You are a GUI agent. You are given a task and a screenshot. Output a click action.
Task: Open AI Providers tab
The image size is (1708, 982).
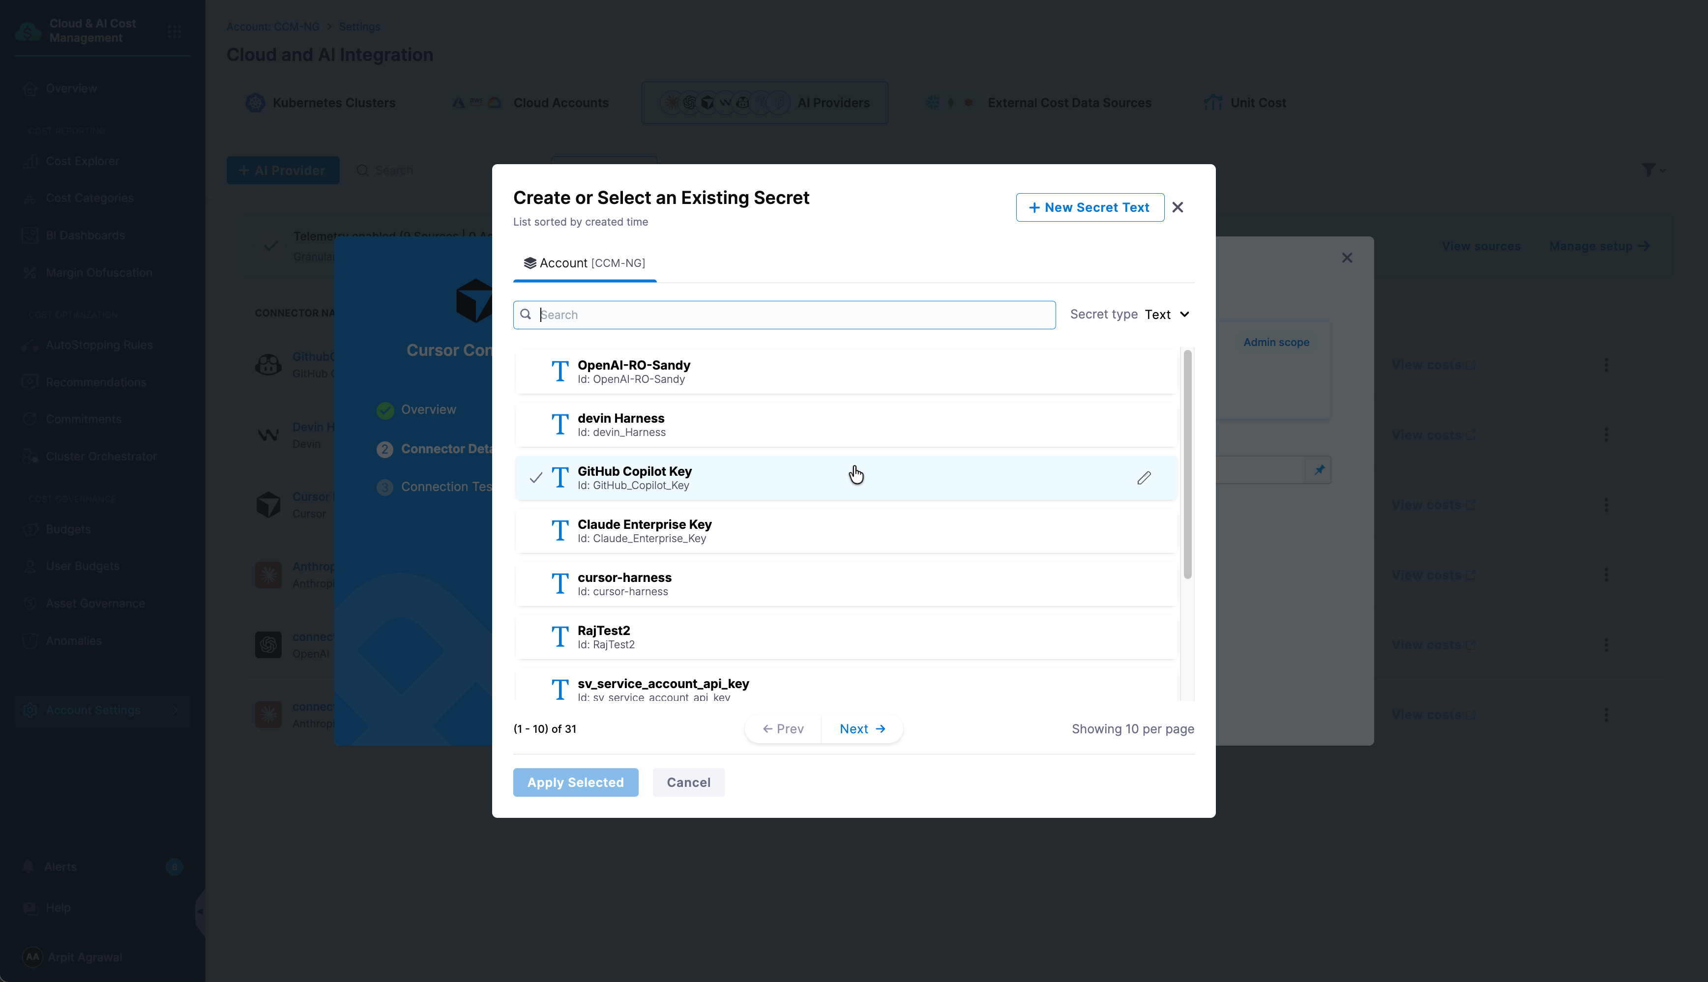(765, 103)
